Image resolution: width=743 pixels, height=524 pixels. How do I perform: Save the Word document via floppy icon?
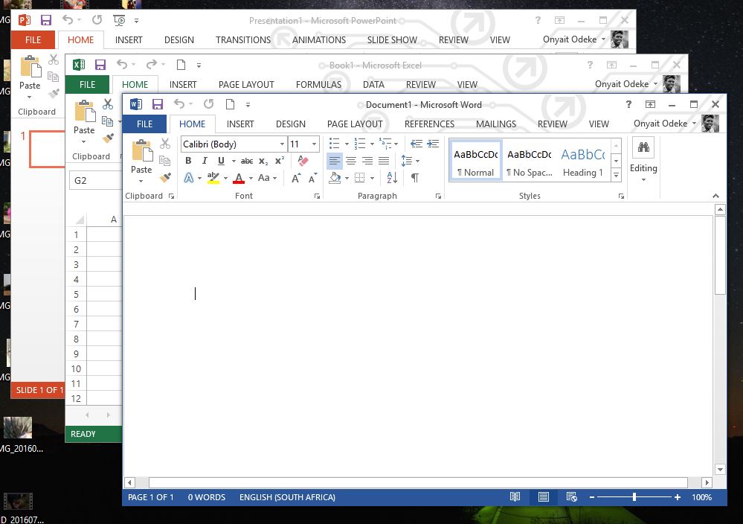coord(158,104)
